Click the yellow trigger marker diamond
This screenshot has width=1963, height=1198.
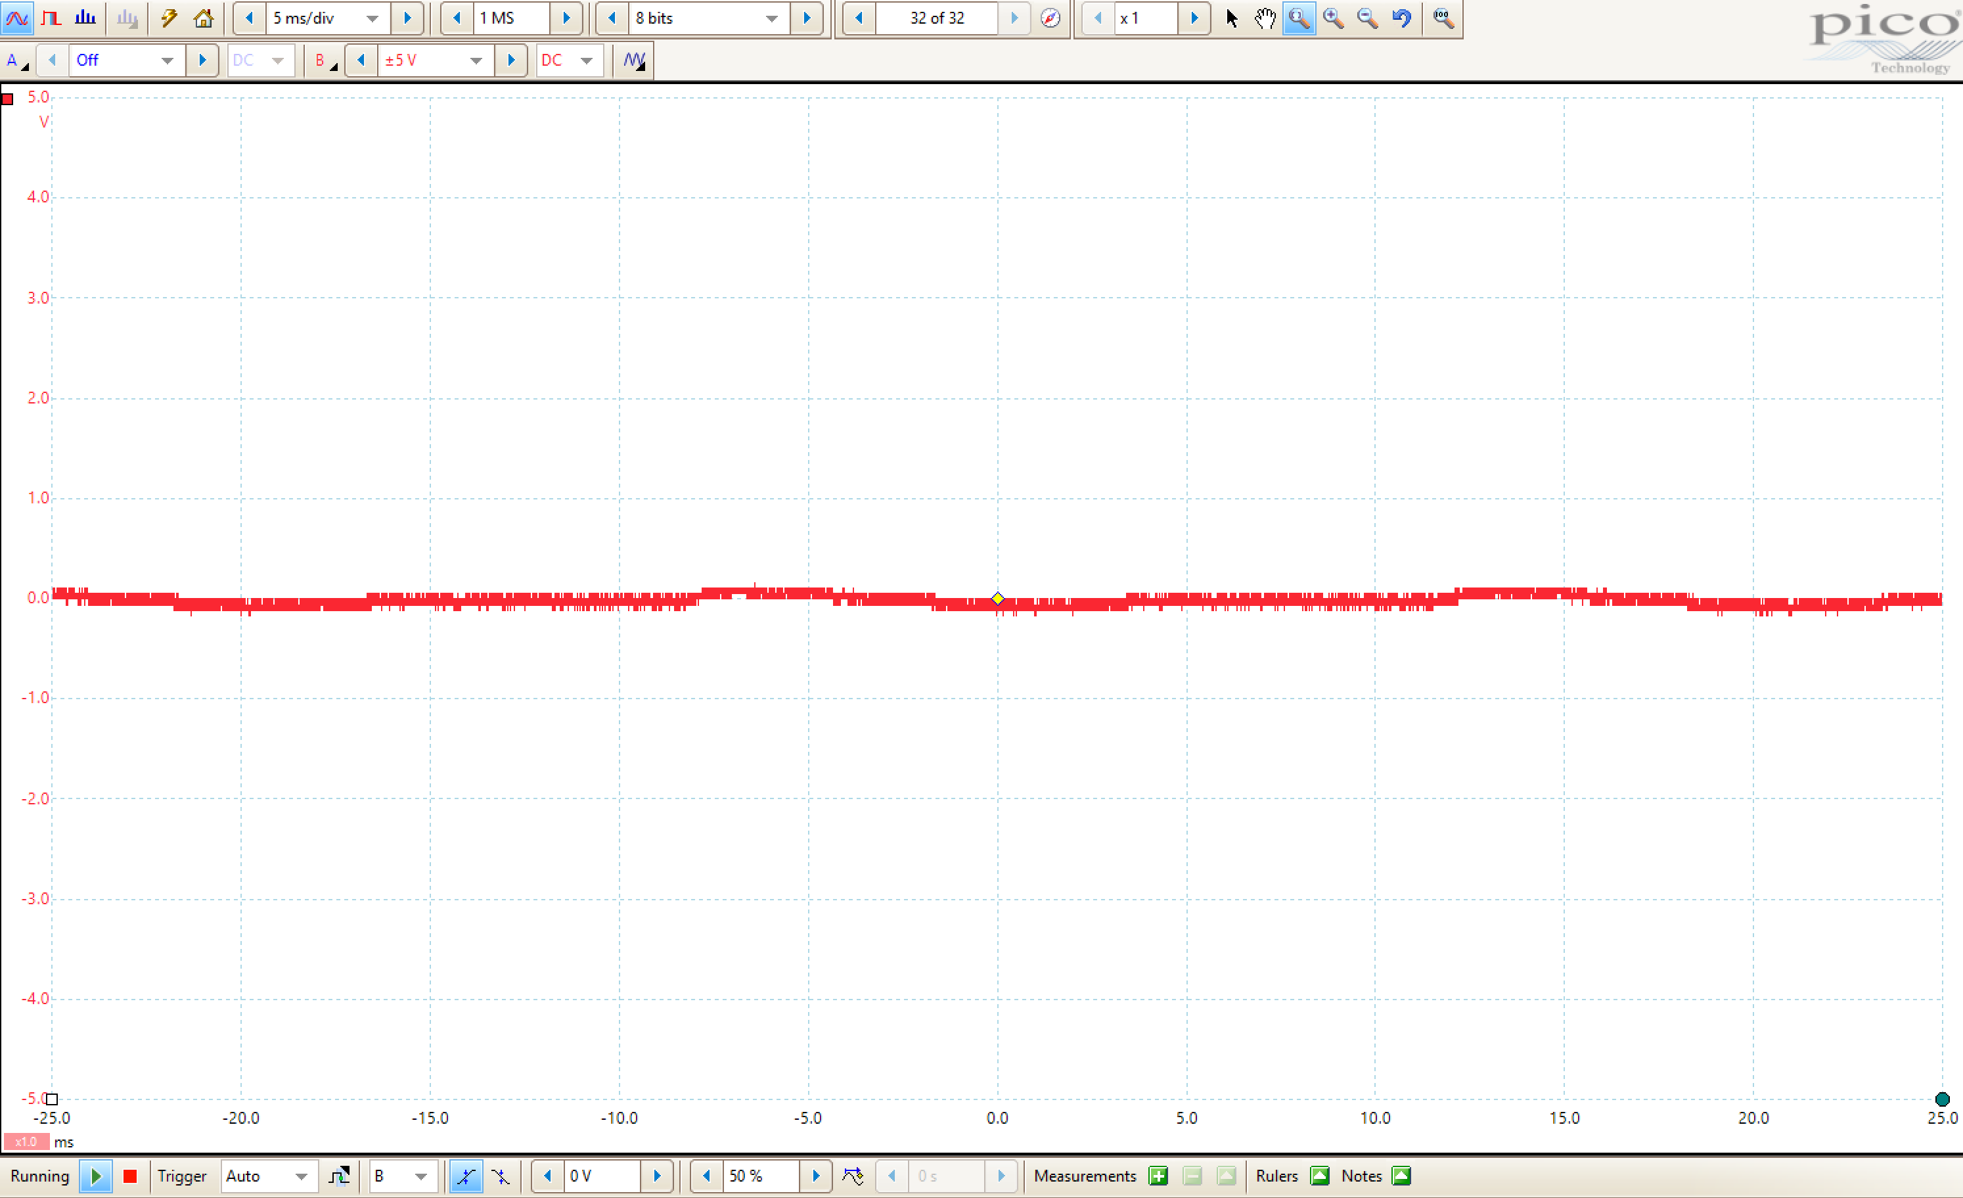click(997, 598)
